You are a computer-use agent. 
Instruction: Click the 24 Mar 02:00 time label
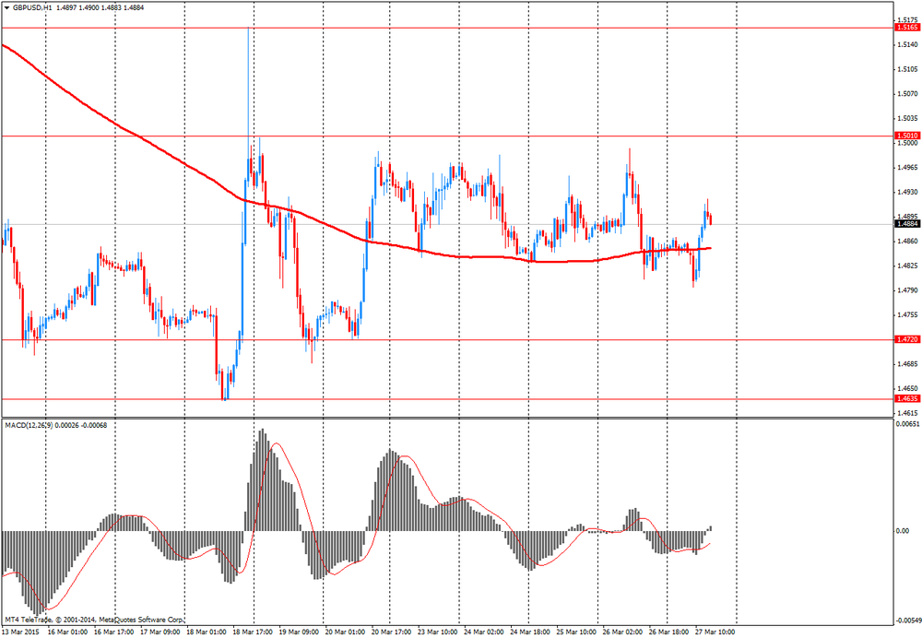(x=484, y=632)
